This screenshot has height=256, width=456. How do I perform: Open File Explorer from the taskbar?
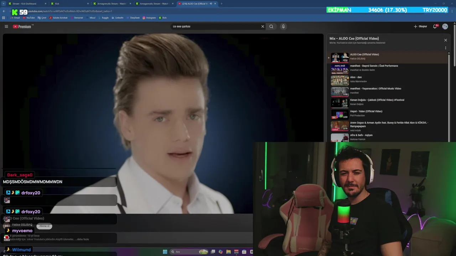229,252
